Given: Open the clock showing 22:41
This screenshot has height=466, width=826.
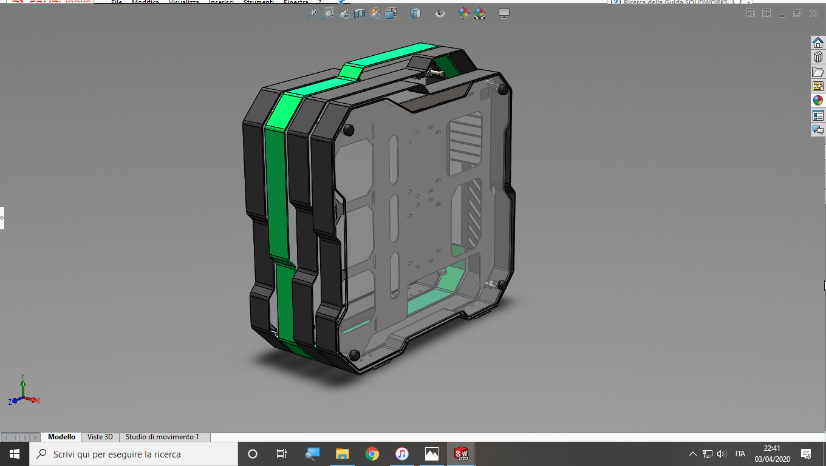Looking at the screenshot, I should point(772,454).
